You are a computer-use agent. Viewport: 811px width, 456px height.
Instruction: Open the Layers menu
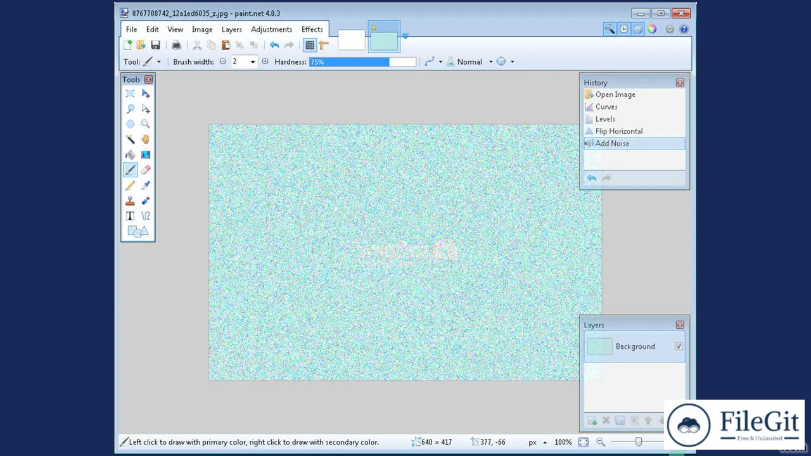[232, 29]
